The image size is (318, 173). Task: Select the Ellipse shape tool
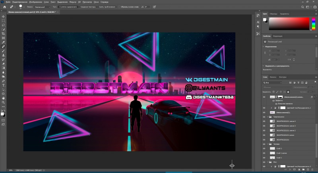(3, 94)
